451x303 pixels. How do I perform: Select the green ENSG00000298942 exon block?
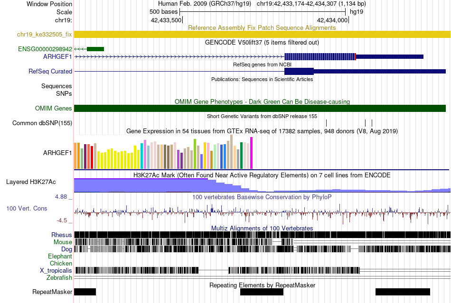click(x=95, y=49)
